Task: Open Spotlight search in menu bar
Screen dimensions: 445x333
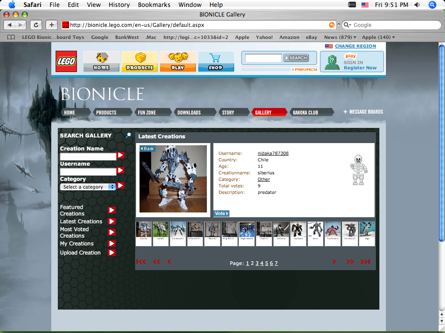Action: coord(432,5)
